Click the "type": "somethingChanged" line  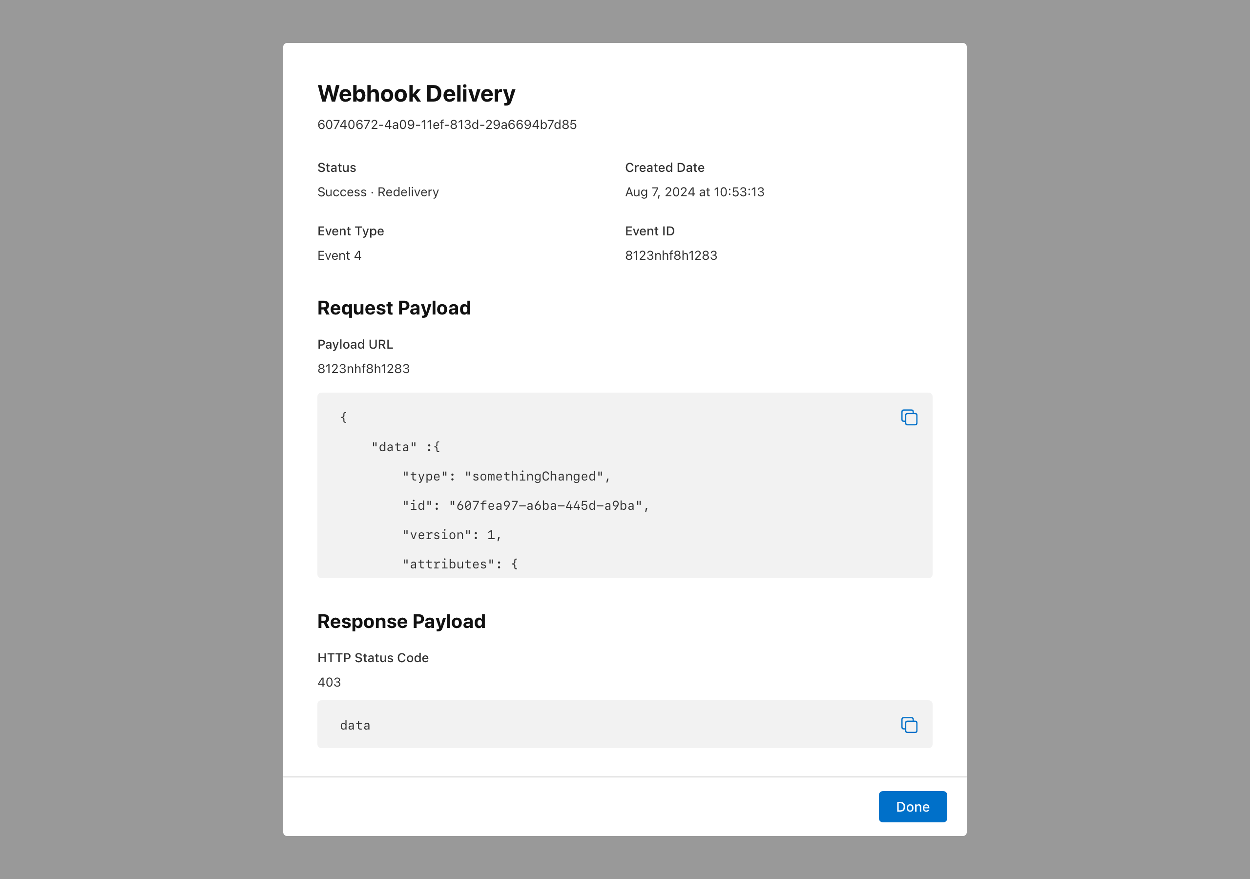[506, 477]
